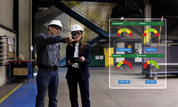Select the % Moisture gauge dial
178x107 pixels.
151,33
